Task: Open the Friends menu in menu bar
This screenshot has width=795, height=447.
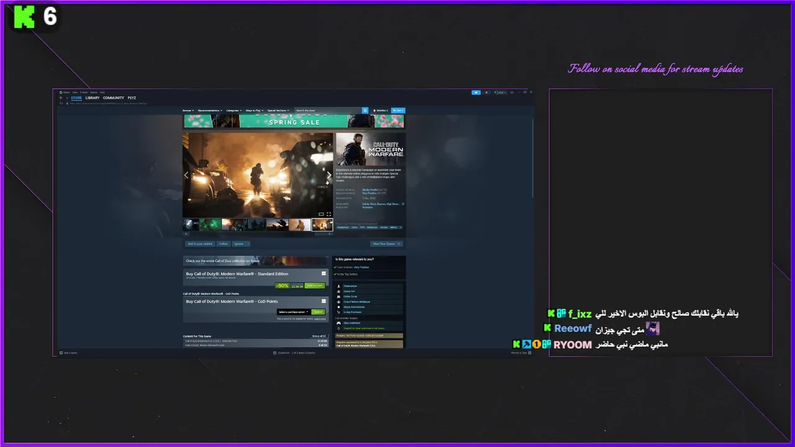Action: (x=84, y=93)
